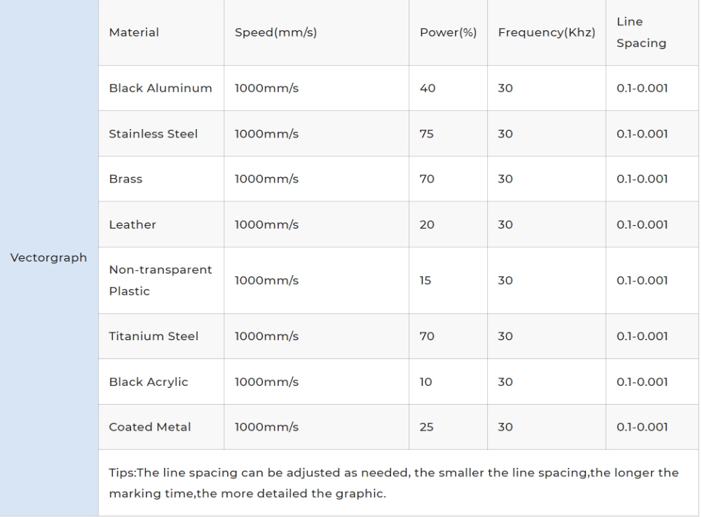Screen dimensions: 701x517
Task: Select the Non-transparent Plastic cell
Action: tap(161, 281)
